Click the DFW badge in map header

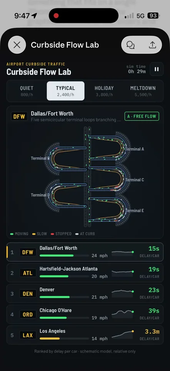click(x=19, y=116)
